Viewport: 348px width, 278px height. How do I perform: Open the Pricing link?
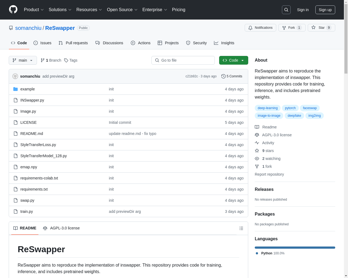point(179,10)
